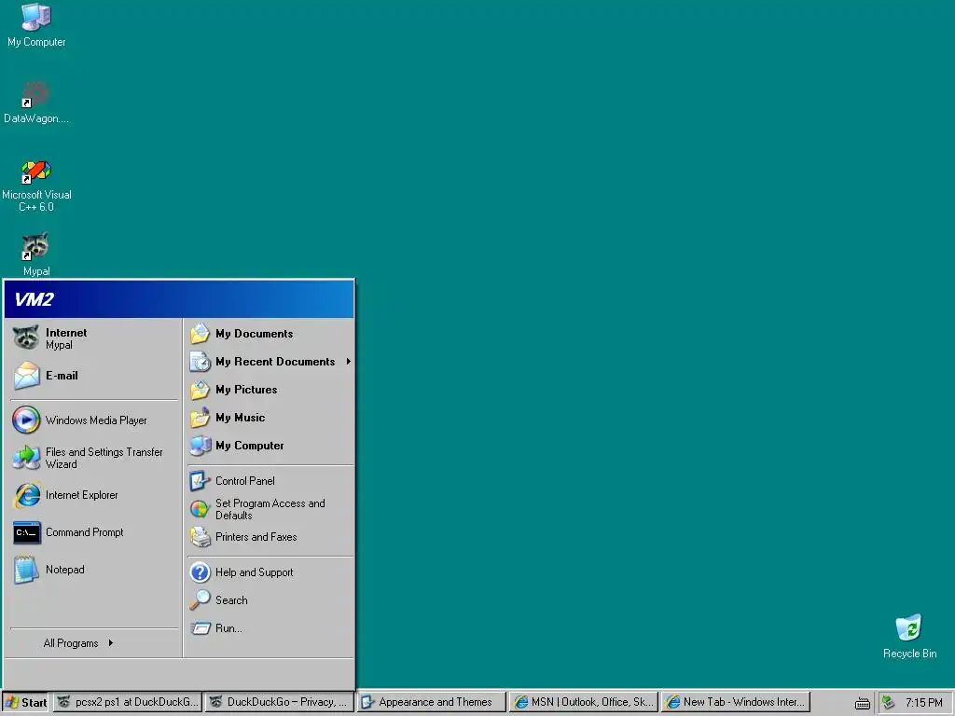Open Printers and Faxes
The height and width of the screenshot is (716, 955).
270,537
